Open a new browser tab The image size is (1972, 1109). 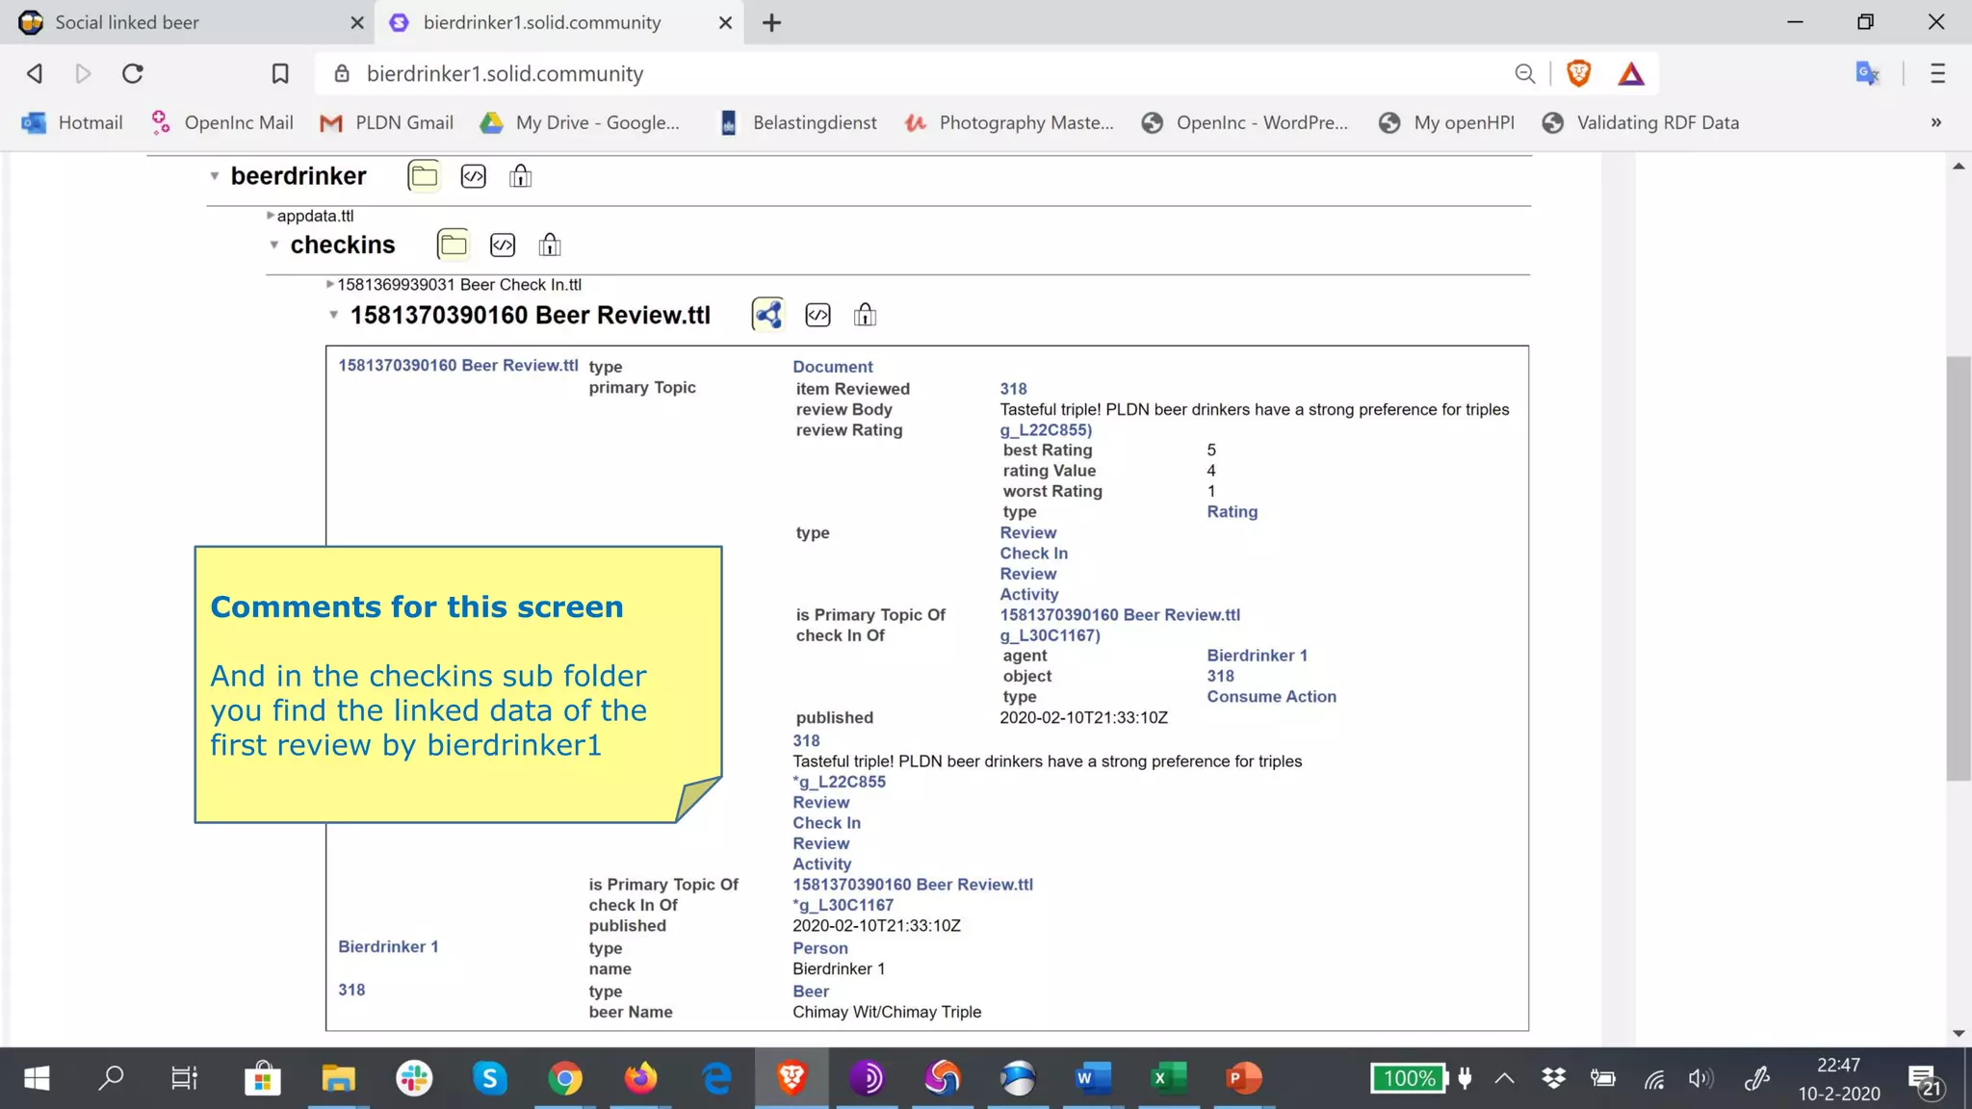coord(771,22)
